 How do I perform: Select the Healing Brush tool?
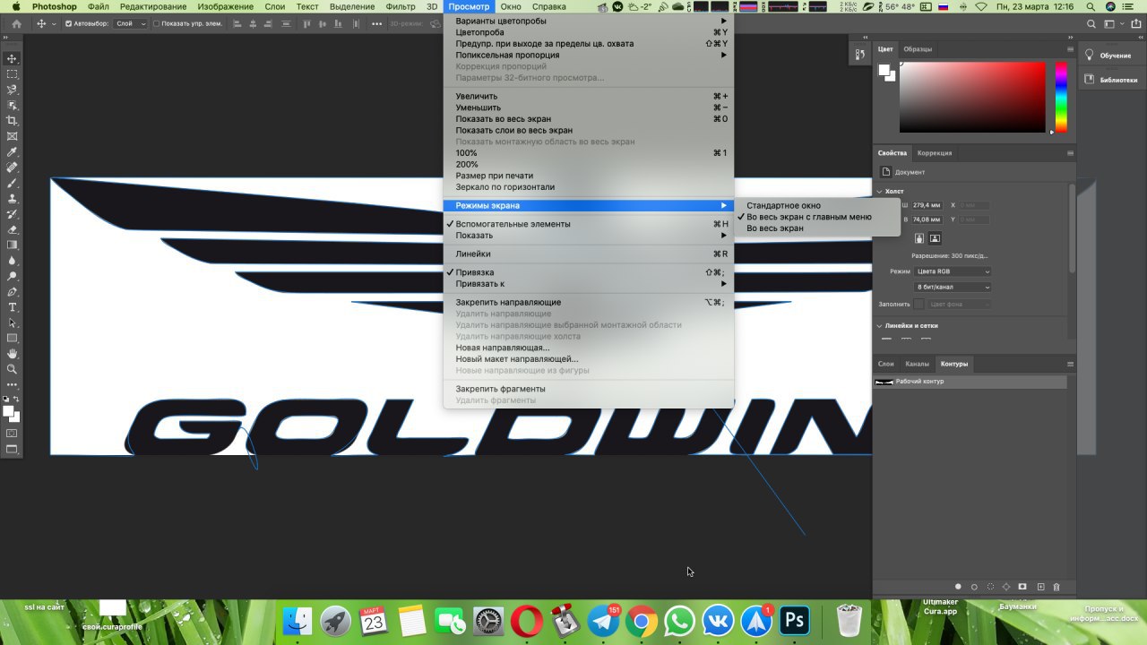(x=13, y=168)
